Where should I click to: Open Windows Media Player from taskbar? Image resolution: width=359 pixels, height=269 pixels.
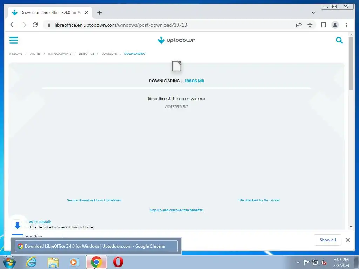click(x=74, y=262)
